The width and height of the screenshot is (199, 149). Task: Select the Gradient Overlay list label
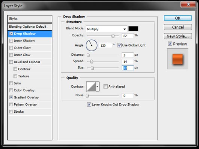click(26, 97)
